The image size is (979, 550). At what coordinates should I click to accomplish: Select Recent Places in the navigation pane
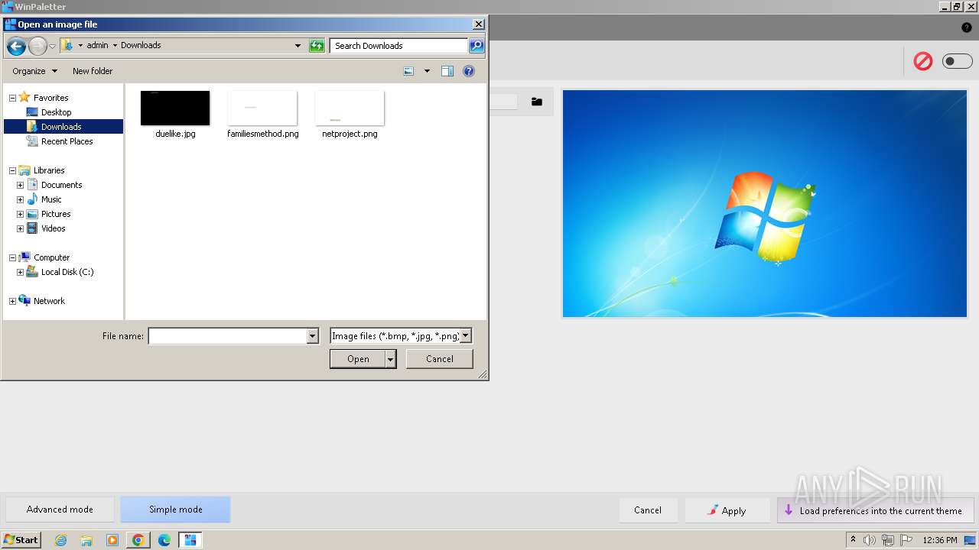click(x=67, y=141)
